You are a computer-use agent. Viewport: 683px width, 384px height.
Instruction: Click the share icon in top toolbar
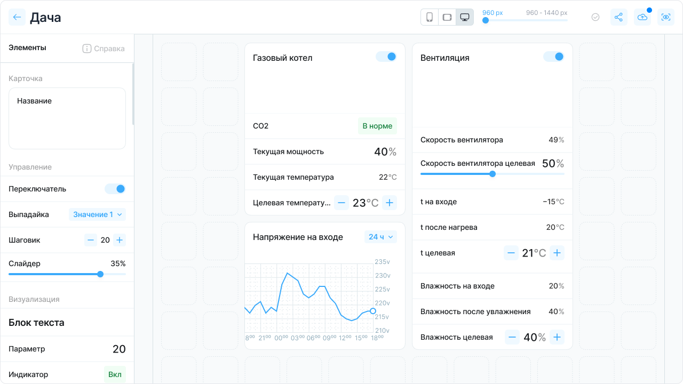click(618, 17)
